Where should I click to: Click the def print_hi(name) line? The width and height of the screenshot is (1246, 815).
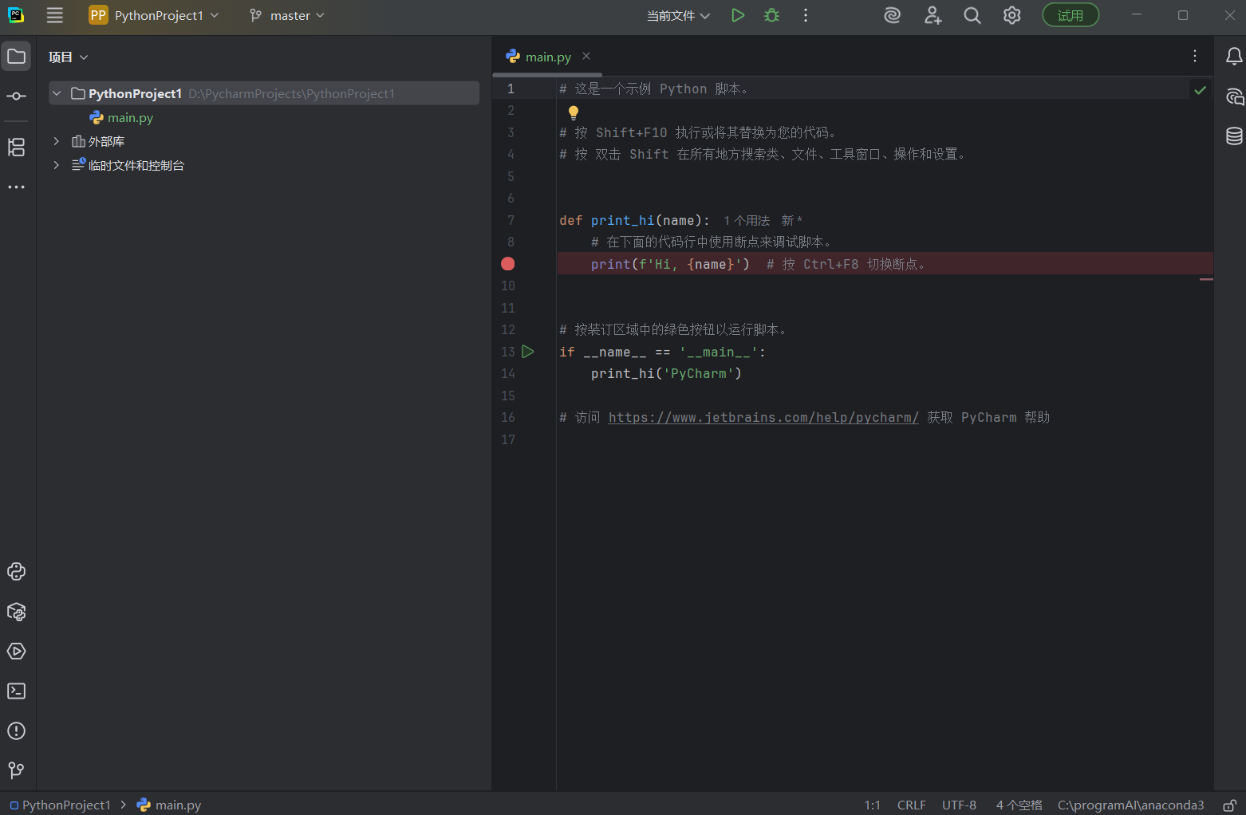[x=634, y=221]
